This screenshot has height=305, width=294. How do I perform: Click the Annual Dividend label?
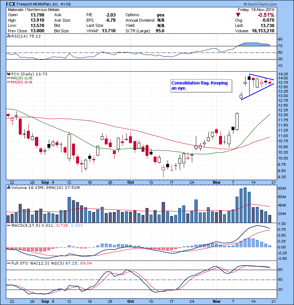pos(140,20)
